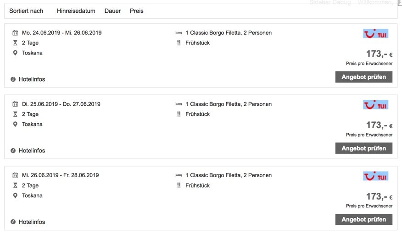The height and width of the screenshot is (233, 402).
Task: Sort results by Dauer
Action: tap(112, 11)
